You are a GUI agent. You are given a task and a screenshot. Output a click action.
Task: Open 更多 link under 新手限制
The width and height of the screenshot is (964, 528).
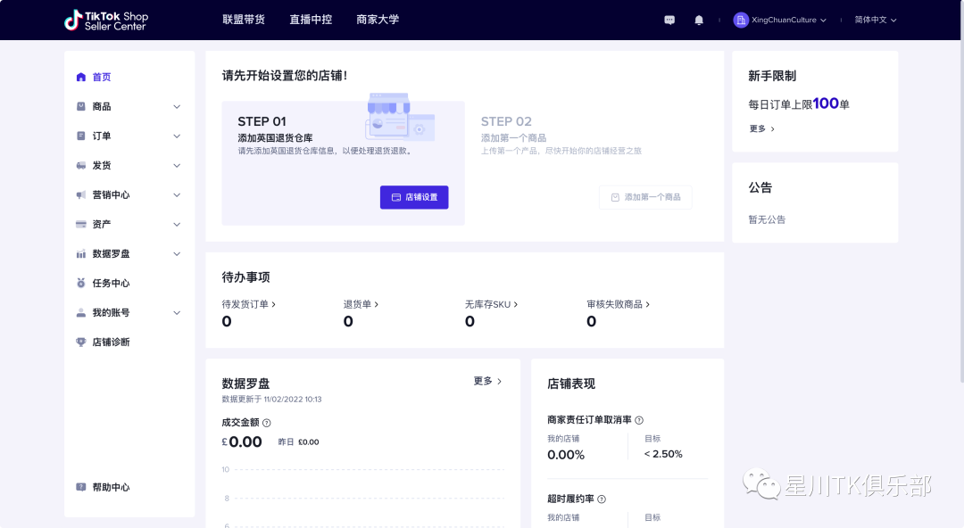(x=760, y=128)
